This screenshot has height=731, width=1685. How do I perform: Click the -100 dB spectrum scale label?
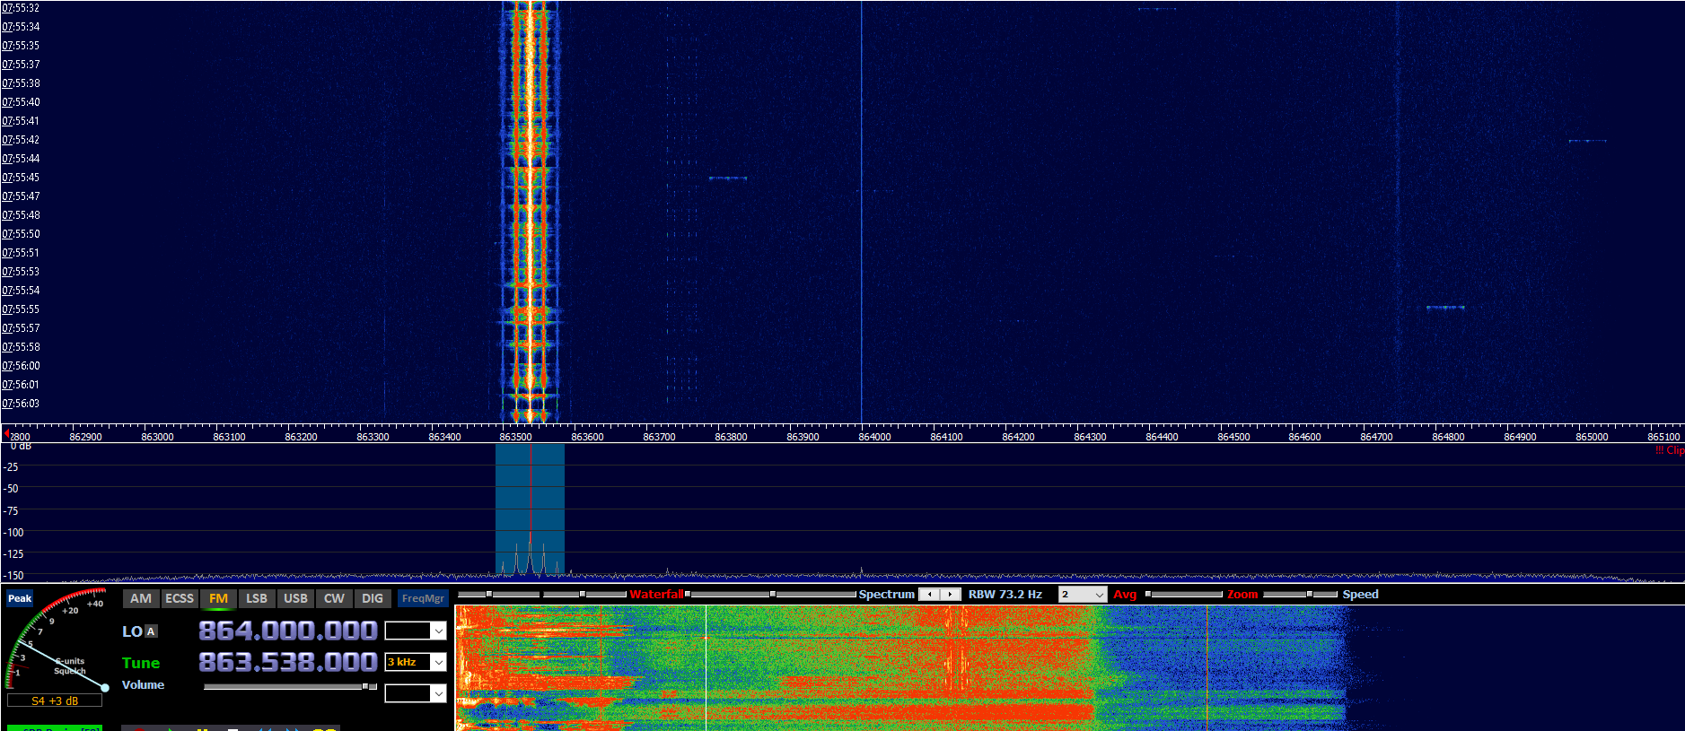pyautogui.click(x=13, y=533)
